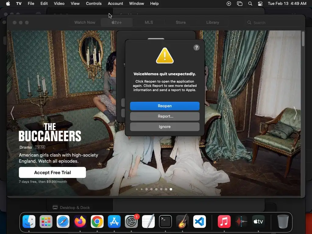This screenshot has width=312, height=234.
Task: Open the Library tab
Action: point(212,23)
